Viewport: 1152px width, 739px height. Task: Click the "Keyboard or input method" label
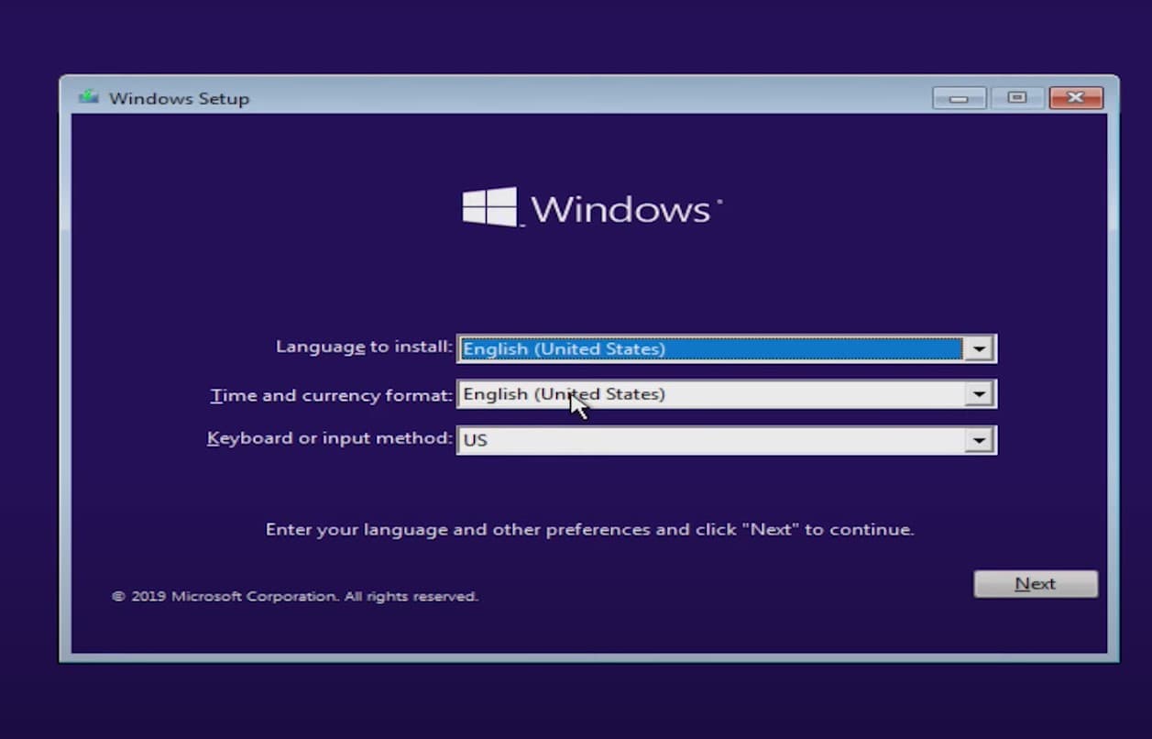[x=329, y=438]
